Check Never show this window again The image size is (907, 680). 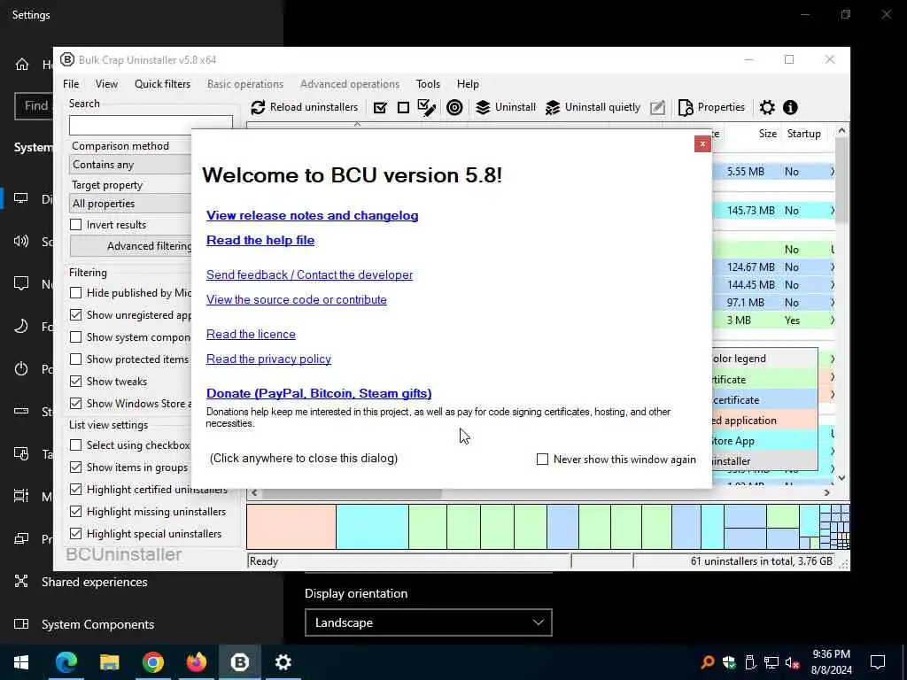pyautogui.click(x=542, y=460)
